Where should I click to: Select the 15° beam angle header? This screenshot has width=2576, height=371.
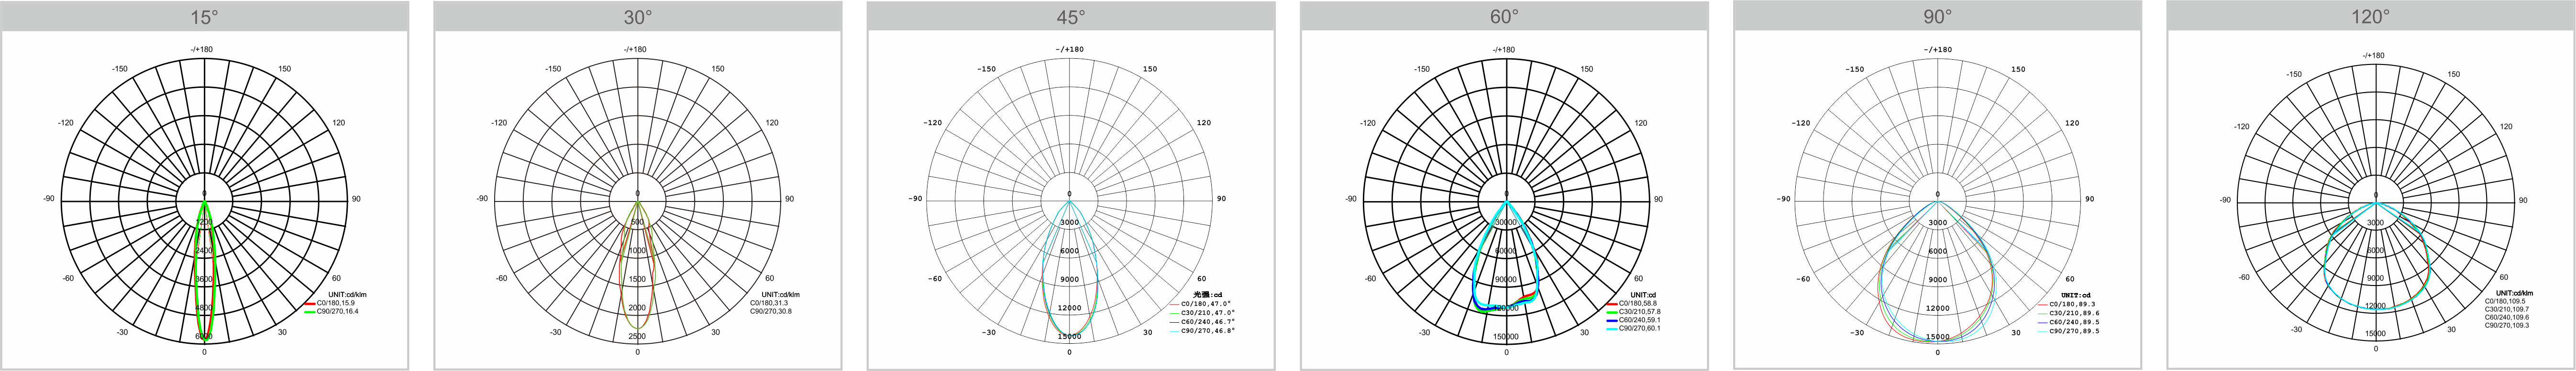pyautogui.click(x=204, y=17)
